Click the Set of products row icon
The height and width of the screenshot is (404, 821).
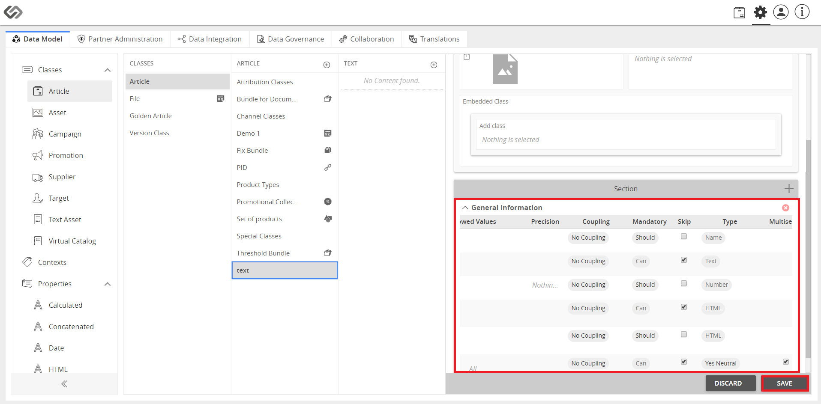pyautogui.click(x=328, y=219)
